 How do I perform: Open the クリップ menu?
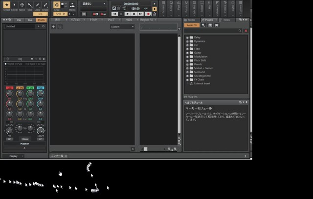click(x=113, y=20)
